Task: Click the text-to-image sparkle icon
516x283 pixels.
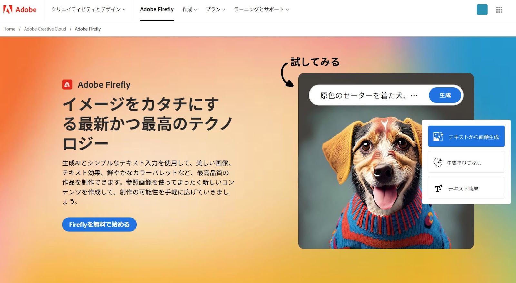Action: (x=438, y=137)
